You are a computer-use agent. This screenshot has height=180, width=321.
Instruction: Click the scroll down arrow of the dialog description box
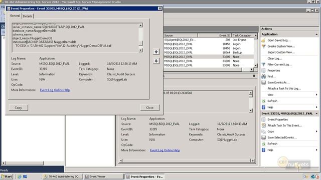tap(140, 50)
